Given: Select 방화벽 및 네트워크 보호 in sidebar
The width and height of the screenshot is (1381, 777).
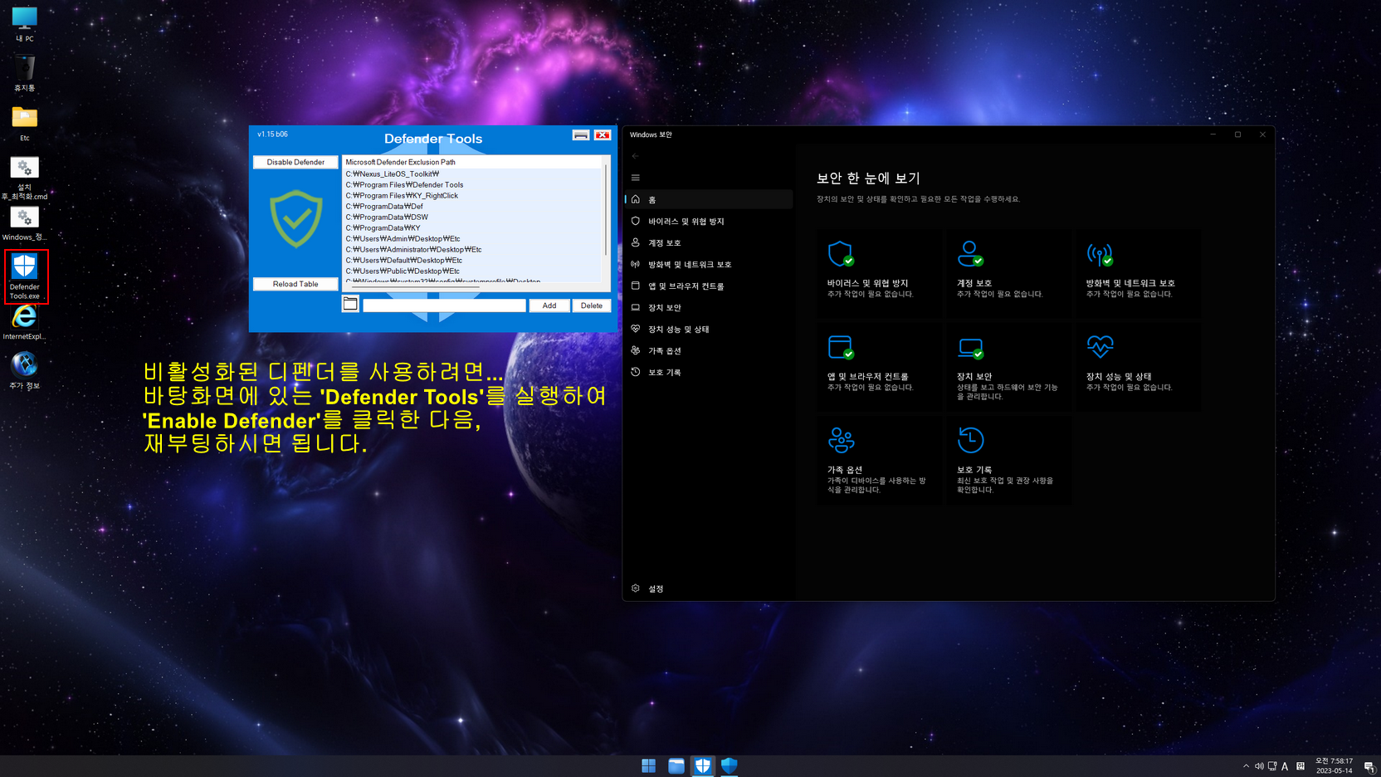Looking at the screenshot, I should click(709, 265).
